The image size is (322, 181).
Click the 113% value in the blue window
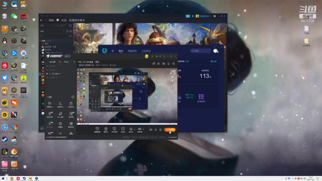pyautogui.click(x=205, y=76)
